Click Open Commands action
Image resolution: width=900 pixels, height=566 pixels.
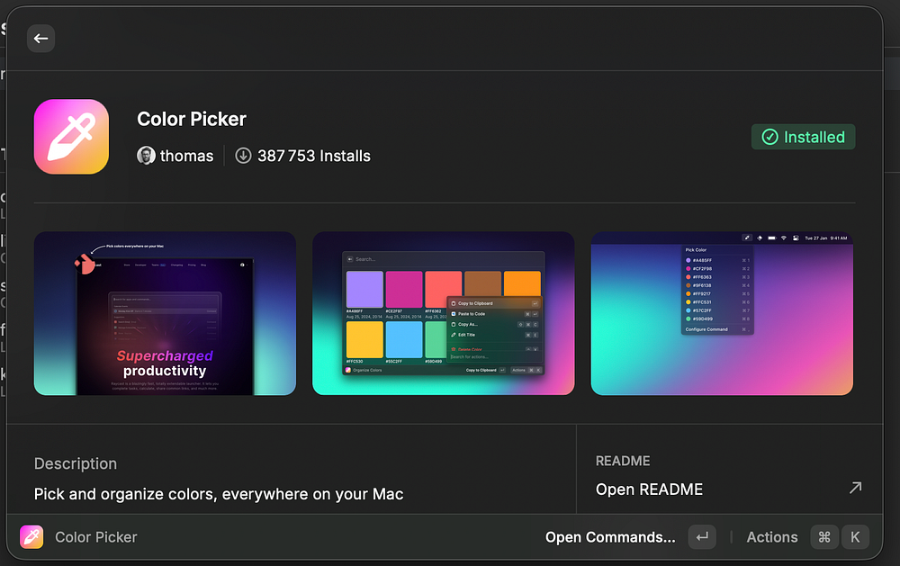click(x=610, y=537)
